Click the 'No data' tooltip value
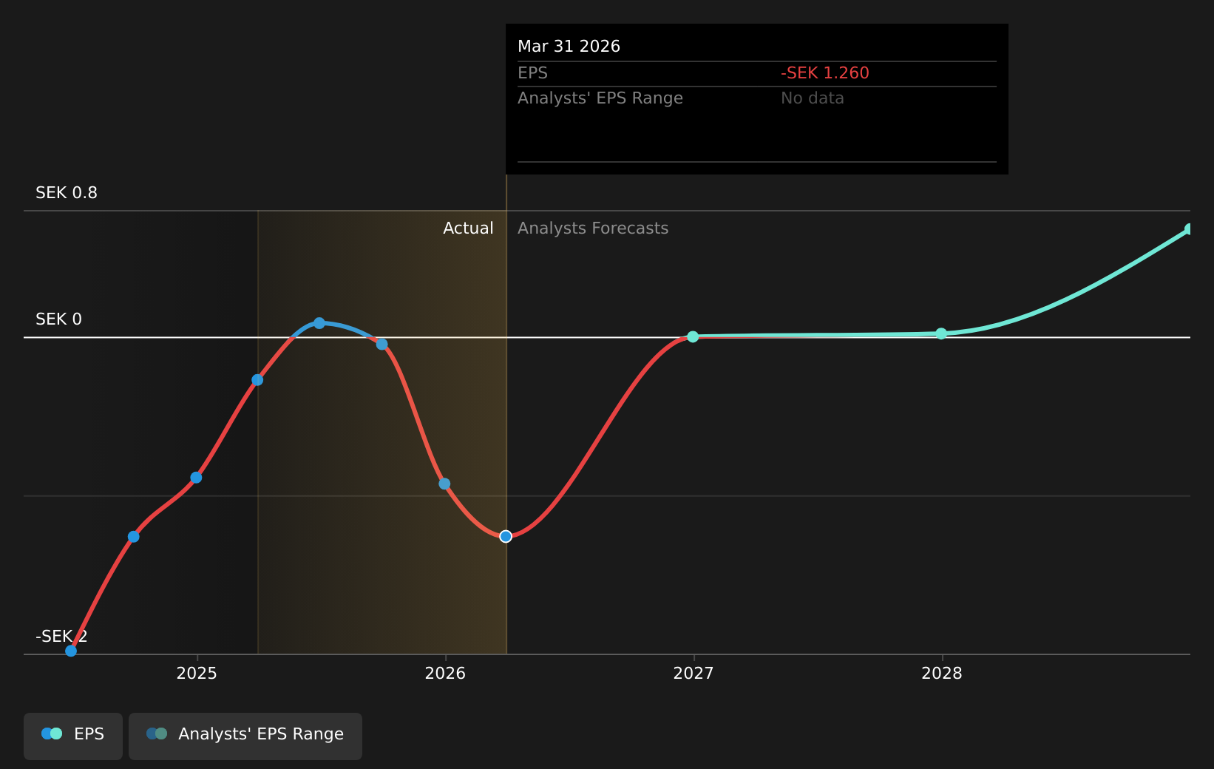1214x769 pixels. click(x=813, y=98)
